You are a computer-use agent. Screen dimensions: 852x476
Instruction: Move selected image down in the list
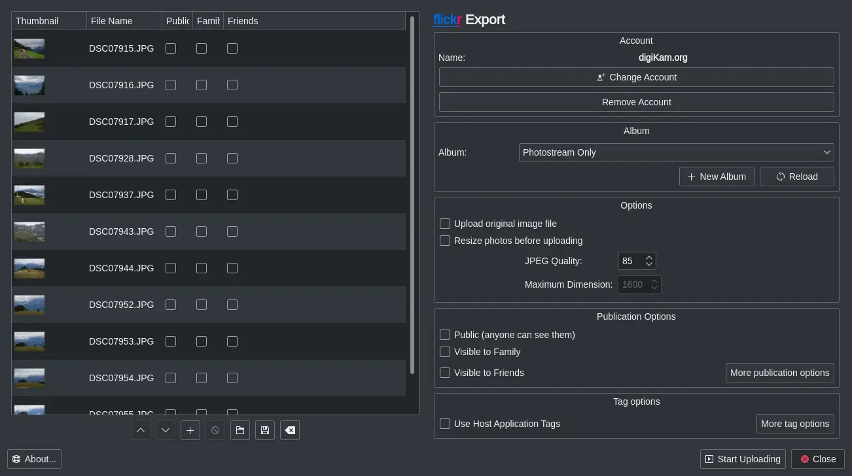[x=165, y=430]
